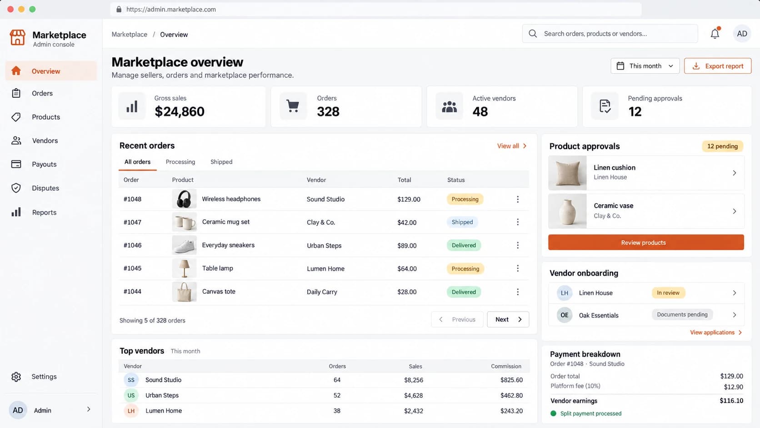The image size is (760, 428).
Task: Switch to the Shipped orders tab
Action: 221,162
